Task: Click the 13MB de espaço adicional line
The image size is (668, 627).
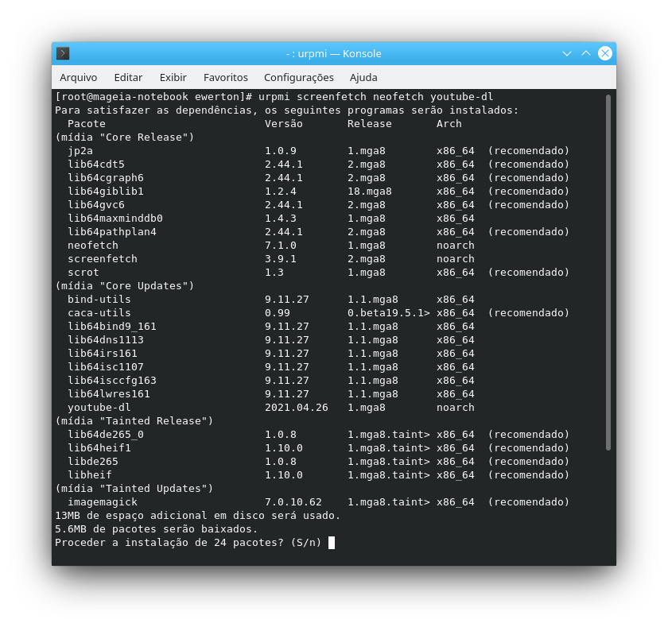Action: pos(198,516)
